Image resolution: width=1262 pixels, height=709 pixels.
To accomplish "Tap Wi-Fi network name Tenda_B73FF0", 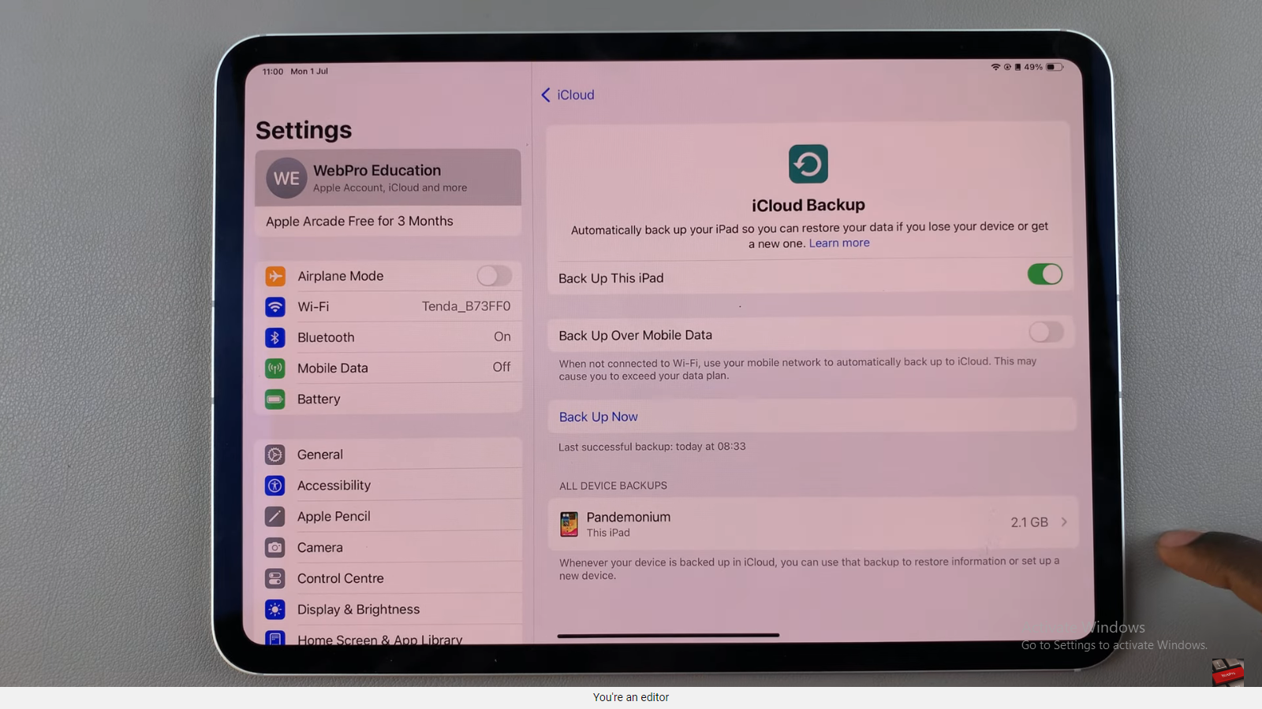I will pyautogui.click(x=466, y=306).
